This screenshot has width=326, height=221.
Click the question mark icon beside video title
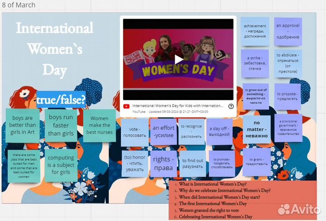[x=231, y=106]
